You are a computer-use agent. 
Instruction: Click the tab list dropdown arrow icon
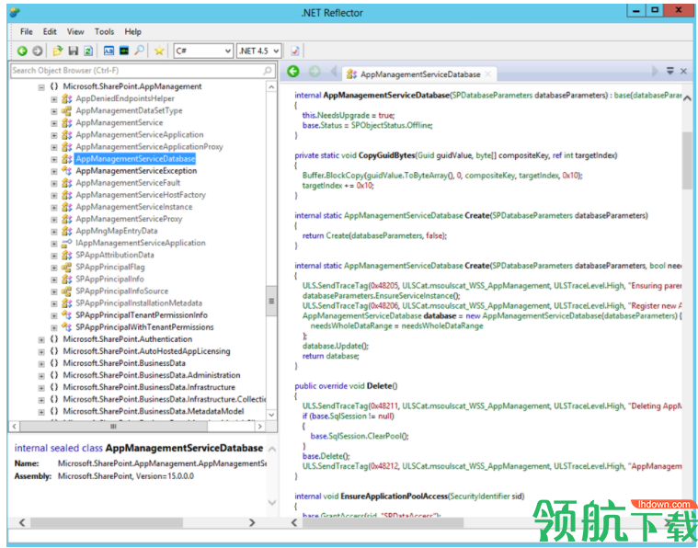point(670,71)
